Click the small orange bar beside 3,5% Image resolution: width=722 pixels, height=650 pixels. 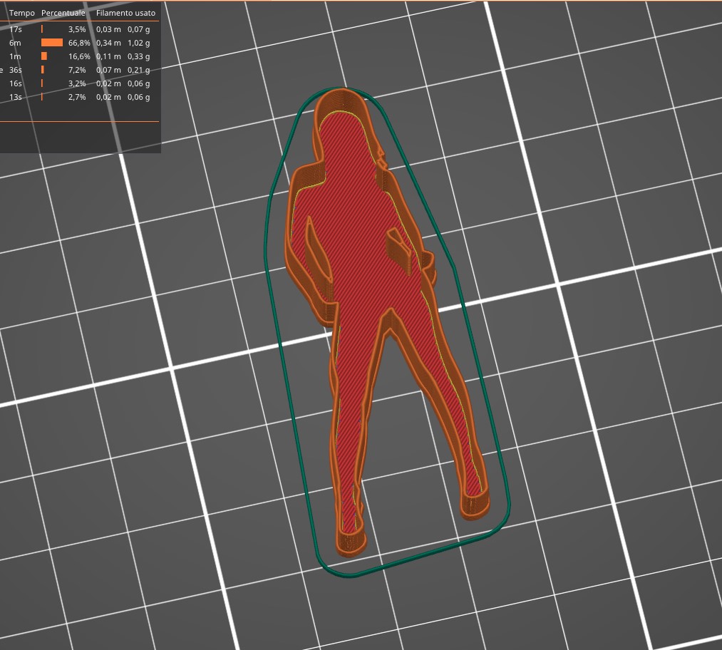point(43,29)
